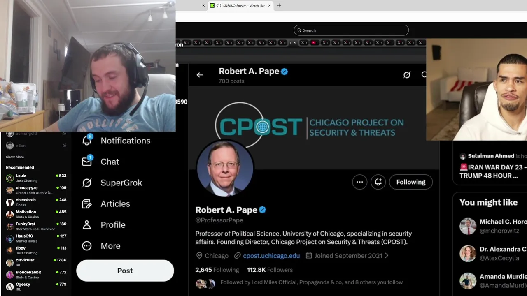Select the n3on followed channel

(x=36, y=145)
